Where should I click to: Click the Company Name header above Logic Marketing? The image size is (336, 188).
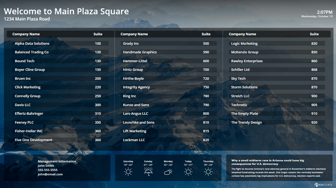[x=242, y=34]
